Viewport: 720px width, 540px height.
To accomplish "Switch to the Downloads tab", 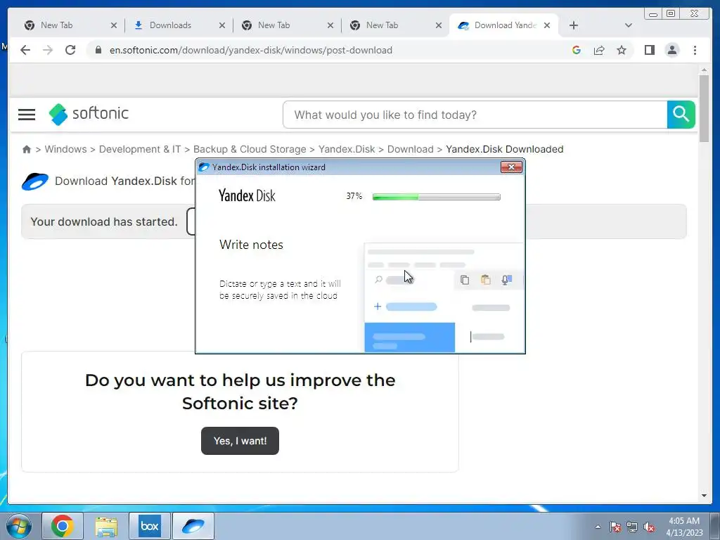I will coord(170,25).
